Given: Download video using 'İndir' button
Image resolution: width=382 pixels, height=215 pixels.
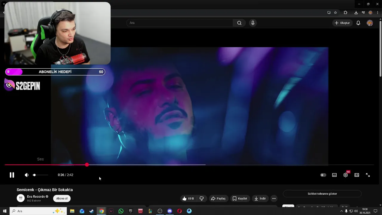Looking at the screenshot, I should pyautogui.click(x=260, y=199).
